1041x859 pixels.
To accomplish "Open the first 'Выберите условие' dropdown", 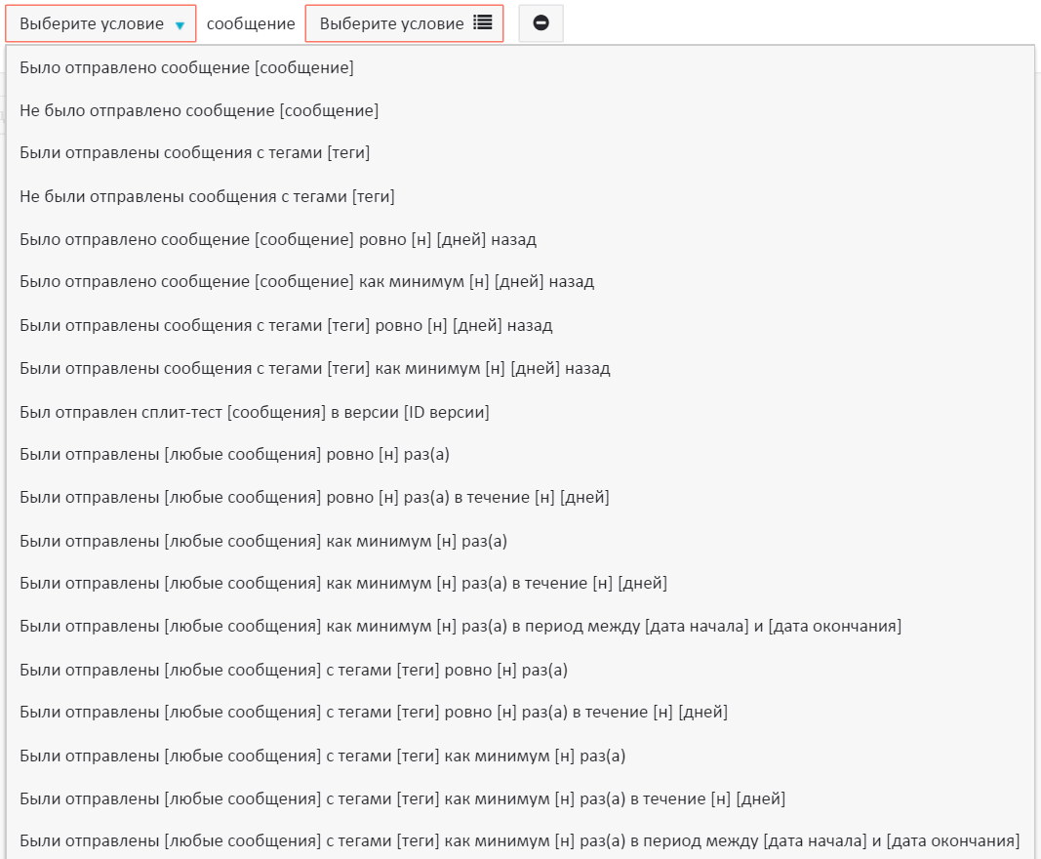I will 101,23.
